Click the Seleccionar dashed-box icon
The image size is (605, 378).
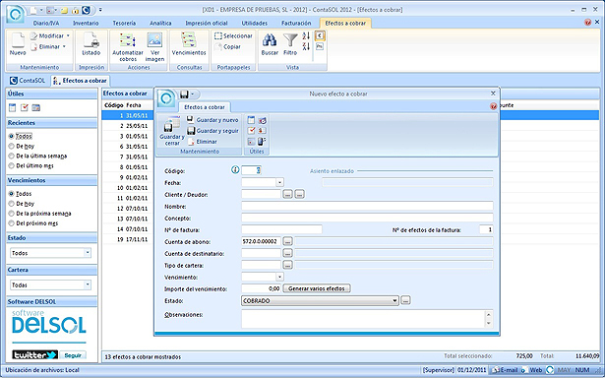218,35
